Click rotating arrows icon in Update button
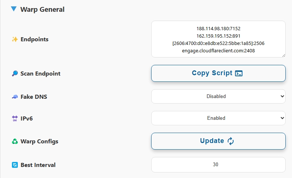 pos(231,141)
